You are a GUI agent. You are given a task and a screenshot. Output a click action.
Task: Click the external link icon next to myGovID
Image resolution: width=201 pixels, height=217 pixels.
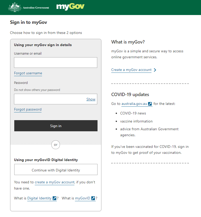[93, 198]
